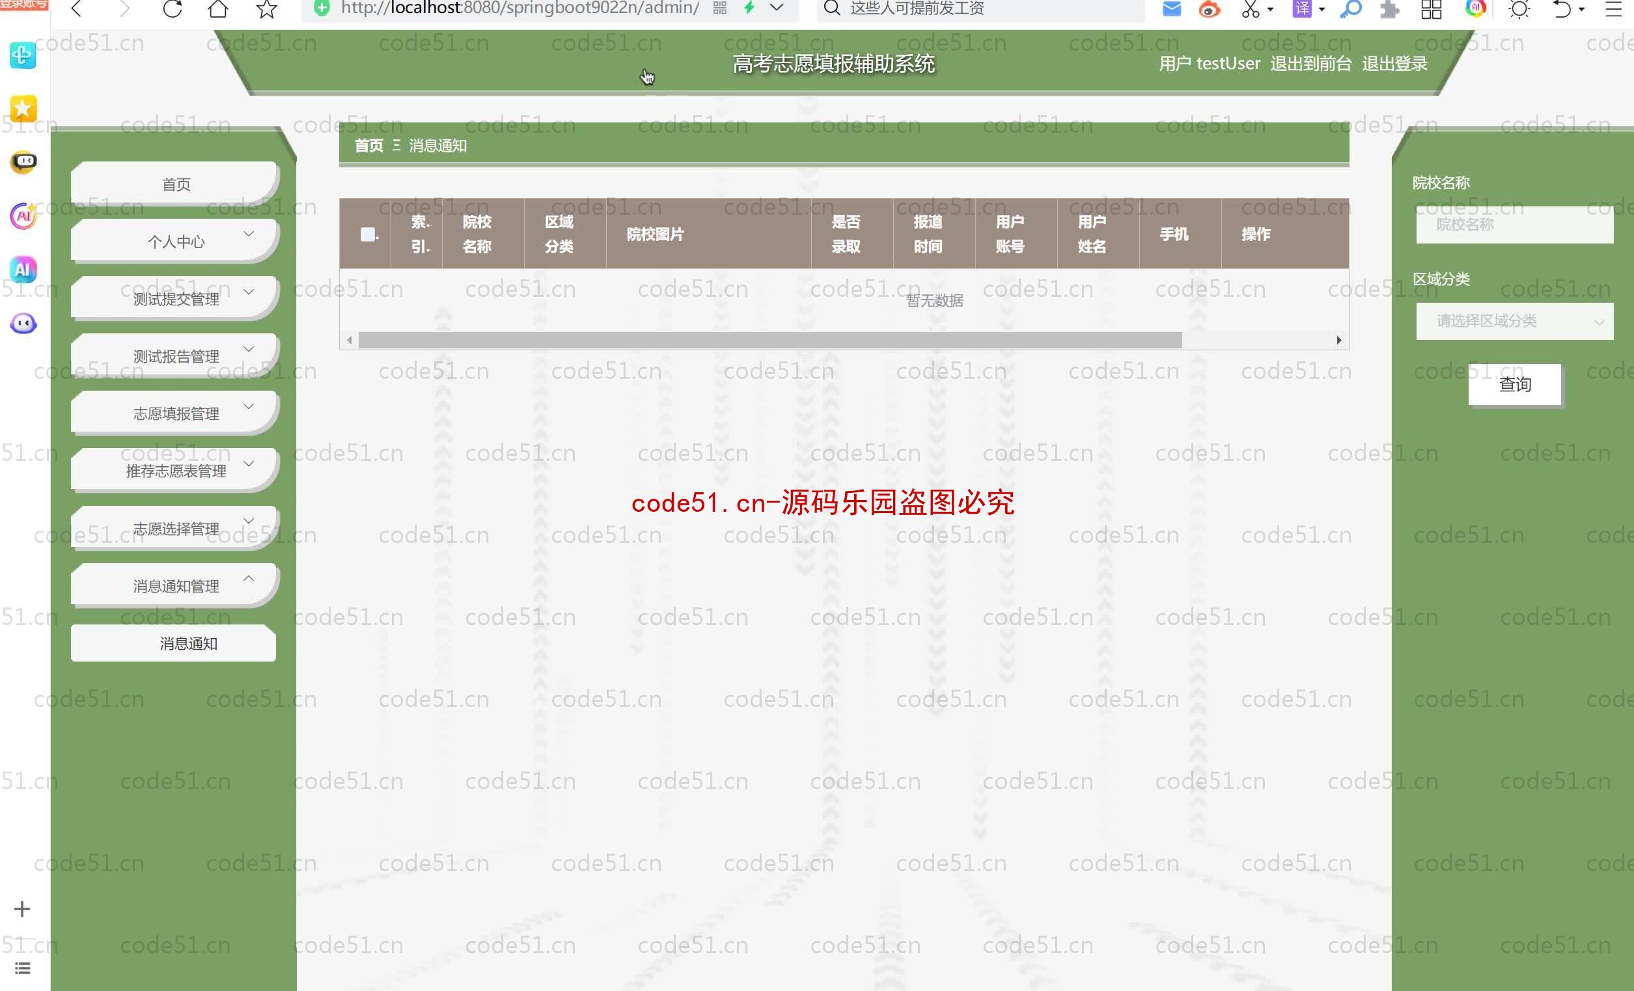This screenshot has height=991, width=1634.
Task: Open the 消息通知 submenu item
Action: (x=174, y=643)
